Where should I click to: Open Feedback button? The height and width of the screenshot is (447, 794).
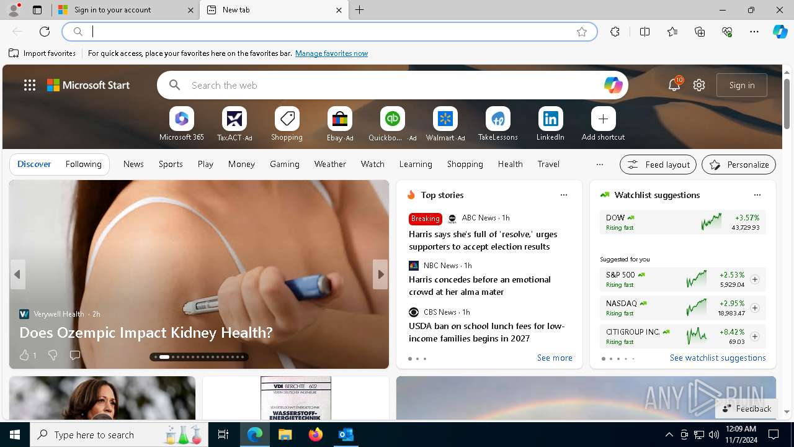[746, 409]
